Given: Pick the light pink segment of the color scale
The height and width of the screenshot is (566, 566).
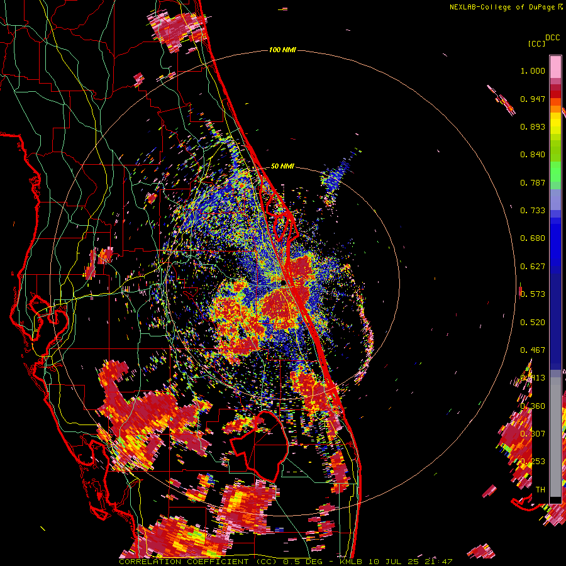Looking at the screenshot, I should [x=555, y=67].
